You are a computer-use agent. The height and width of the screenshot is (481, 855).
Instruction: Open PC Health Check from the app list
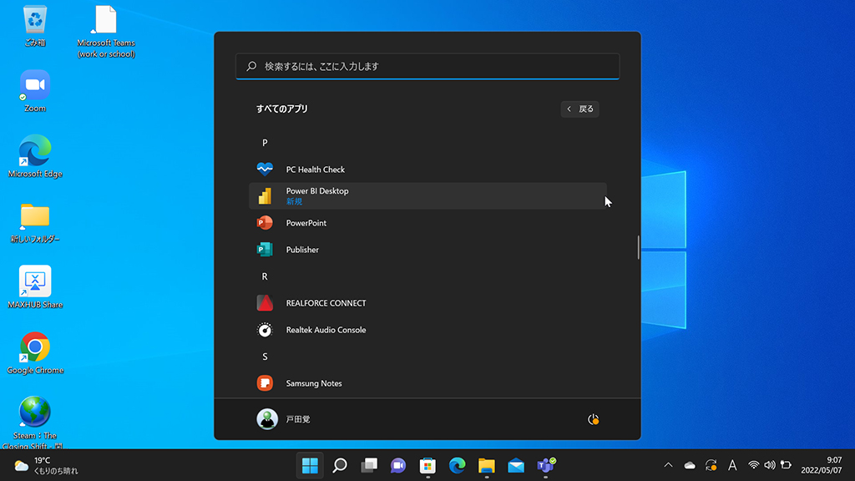coord(427,169)
